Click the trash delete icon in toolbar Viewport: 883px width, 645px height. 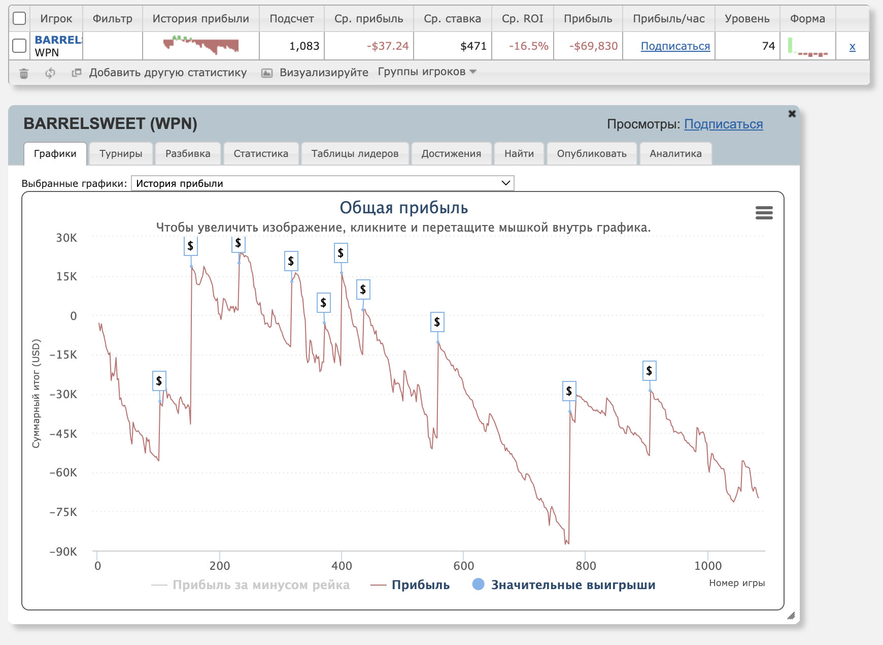tap(24, 73)
